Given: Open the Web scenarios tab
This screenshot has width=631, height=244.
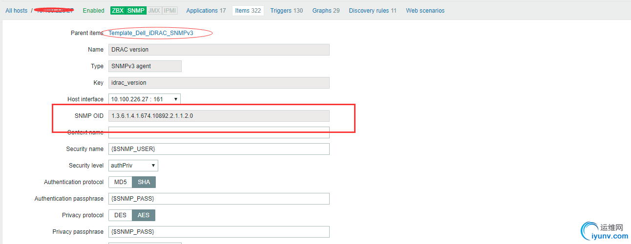Looking at the screenshot, I should [x=425, y=11].
